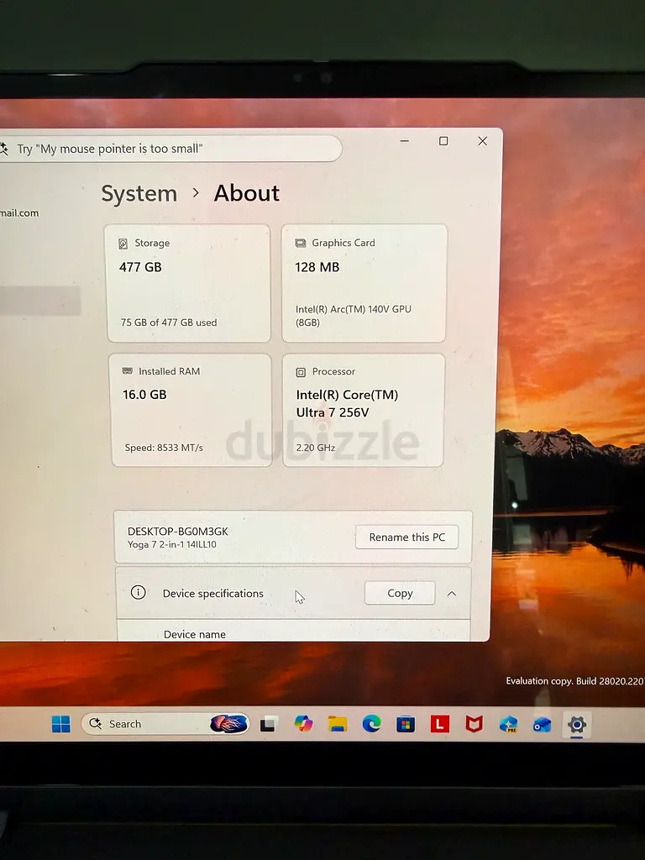Open the Graphics Card info card
Image resolution: width=645 pixels, height=860 pixels.
coord(364,283)
